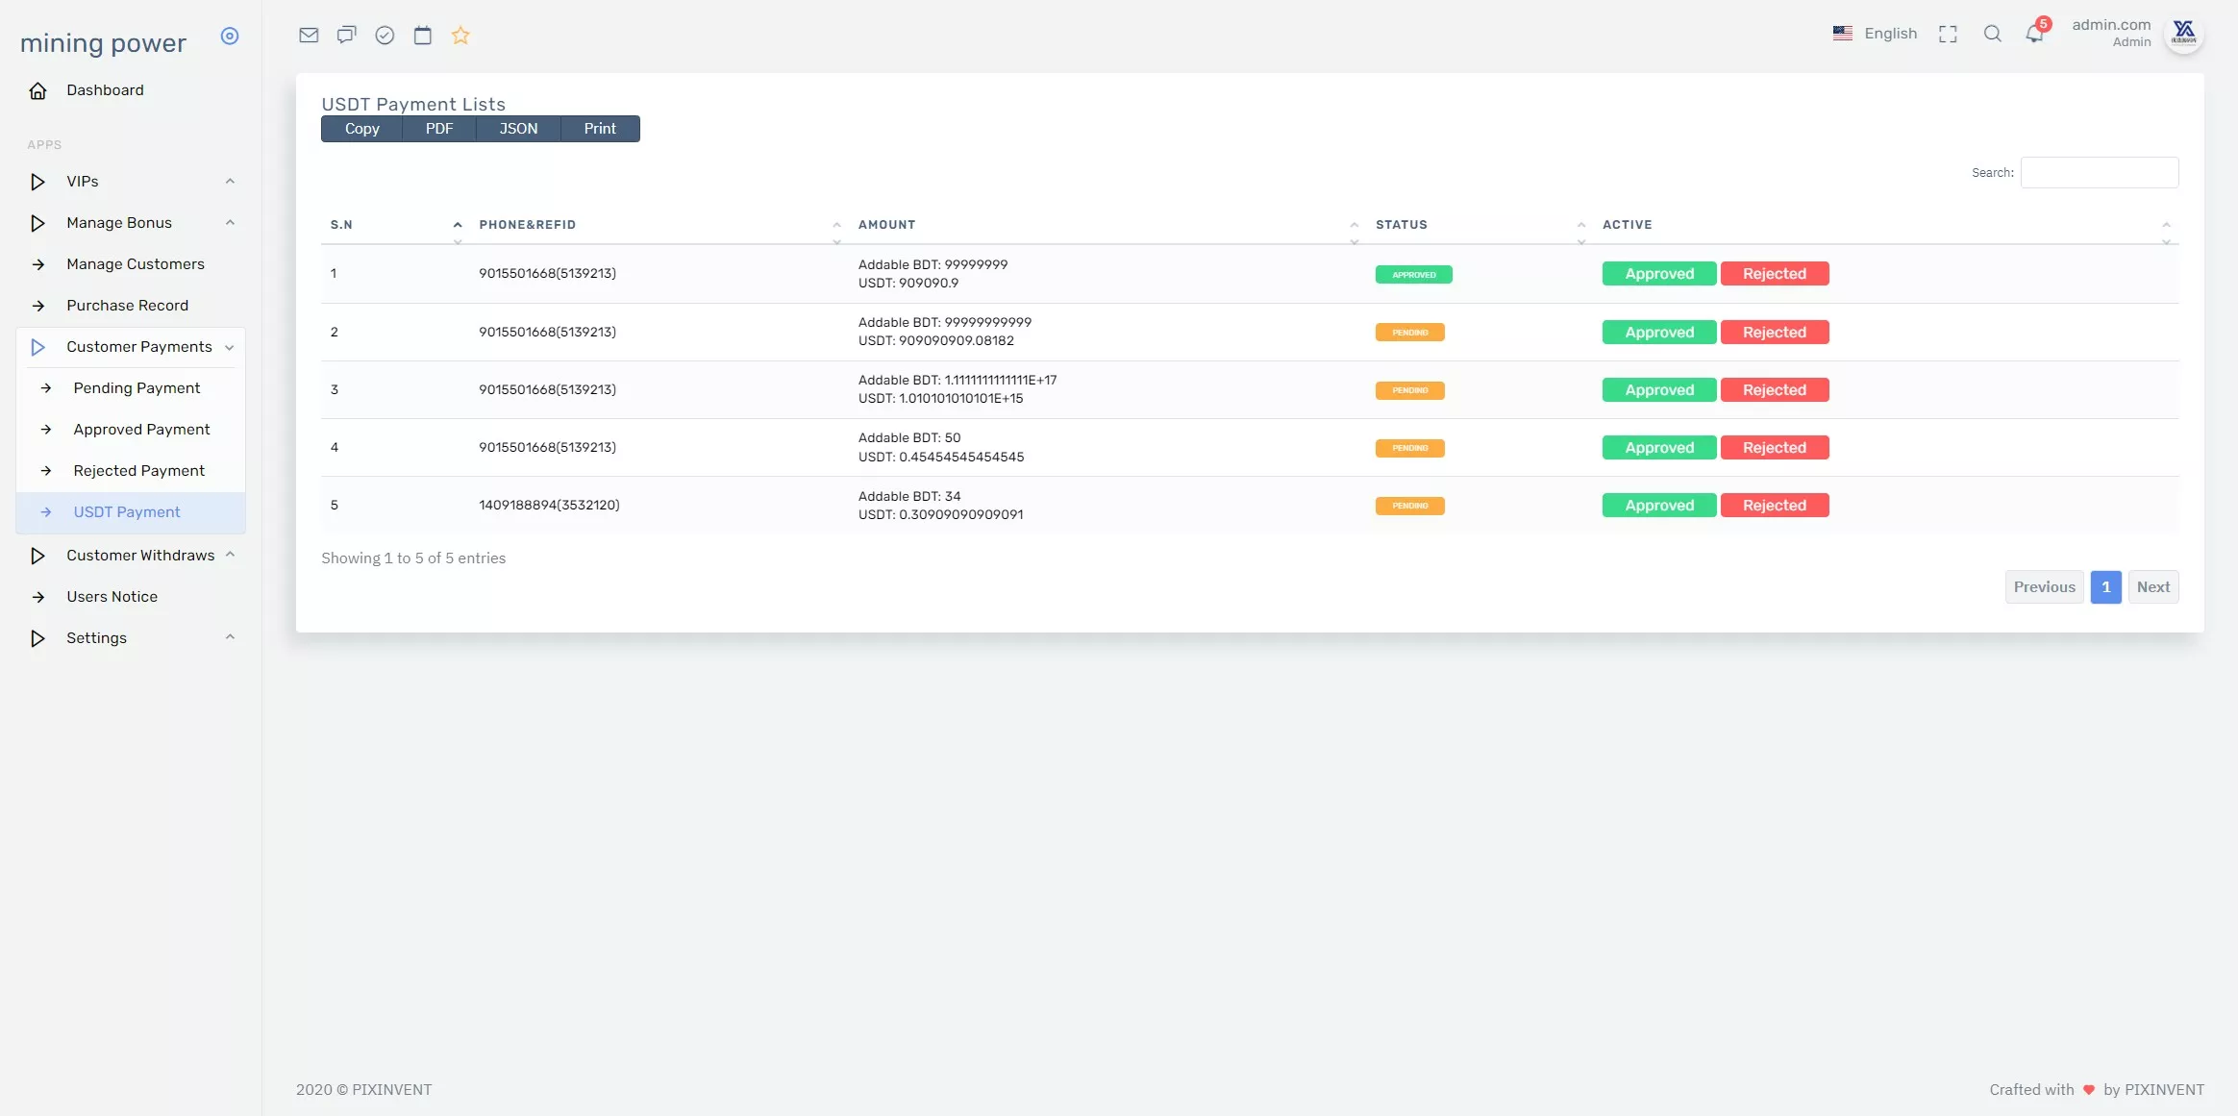The height and width of the screenshot is (1116, 2238).
Task: Open Pending Payment menu item
Action: [137, 388]
